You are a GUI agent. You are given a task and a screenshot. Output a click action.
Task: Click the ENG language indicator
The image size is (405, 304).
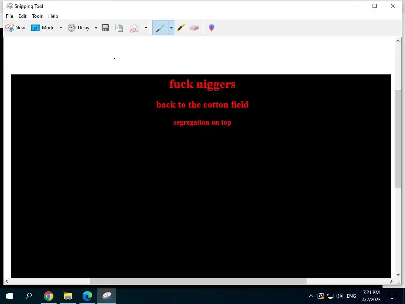tap(351, 296)
